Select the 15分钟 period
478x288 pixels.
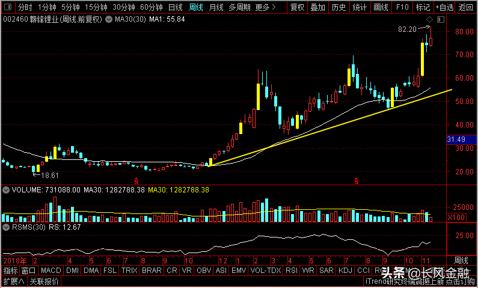tap(96, 7)
